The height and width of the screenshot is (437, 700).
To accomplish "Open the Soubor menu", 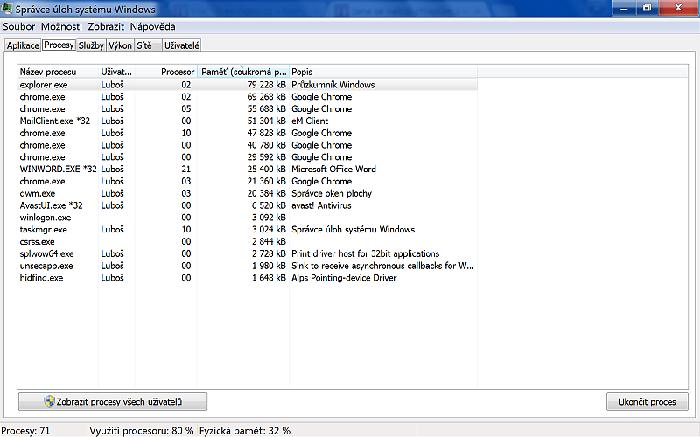I will tap(18, 27).
